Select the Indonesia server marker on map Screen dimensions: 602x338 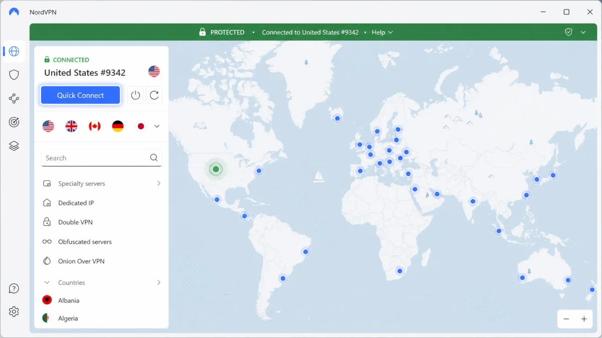tap(499, 231)
